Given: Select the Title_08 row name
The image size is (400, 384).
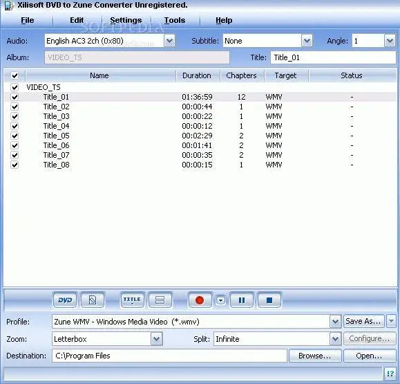Looking at the screenshot, I should coord(56,165).
